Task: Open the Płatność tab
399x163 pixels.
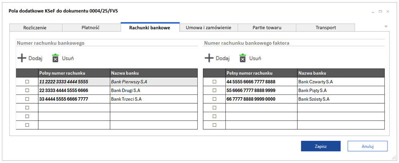Action: click(91, 28)
